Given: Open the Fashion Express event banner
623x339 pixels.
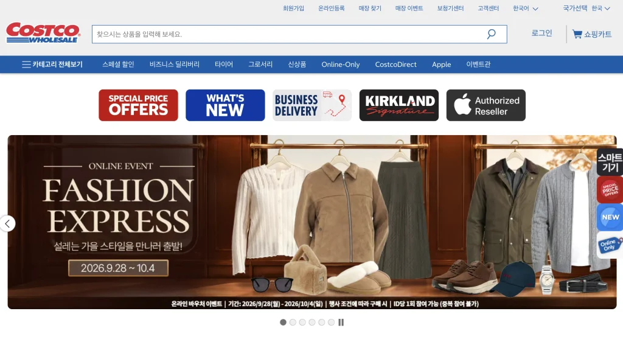Looking at the screenshot, I should [312, 222].
